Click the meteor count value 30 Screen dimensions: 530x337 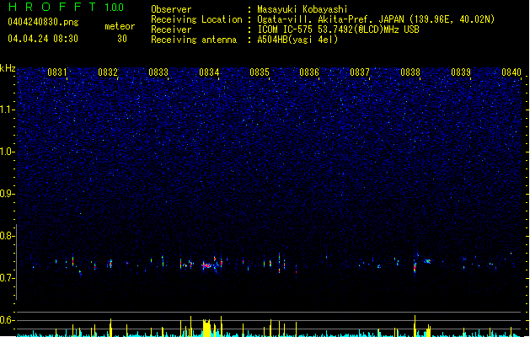122,39
